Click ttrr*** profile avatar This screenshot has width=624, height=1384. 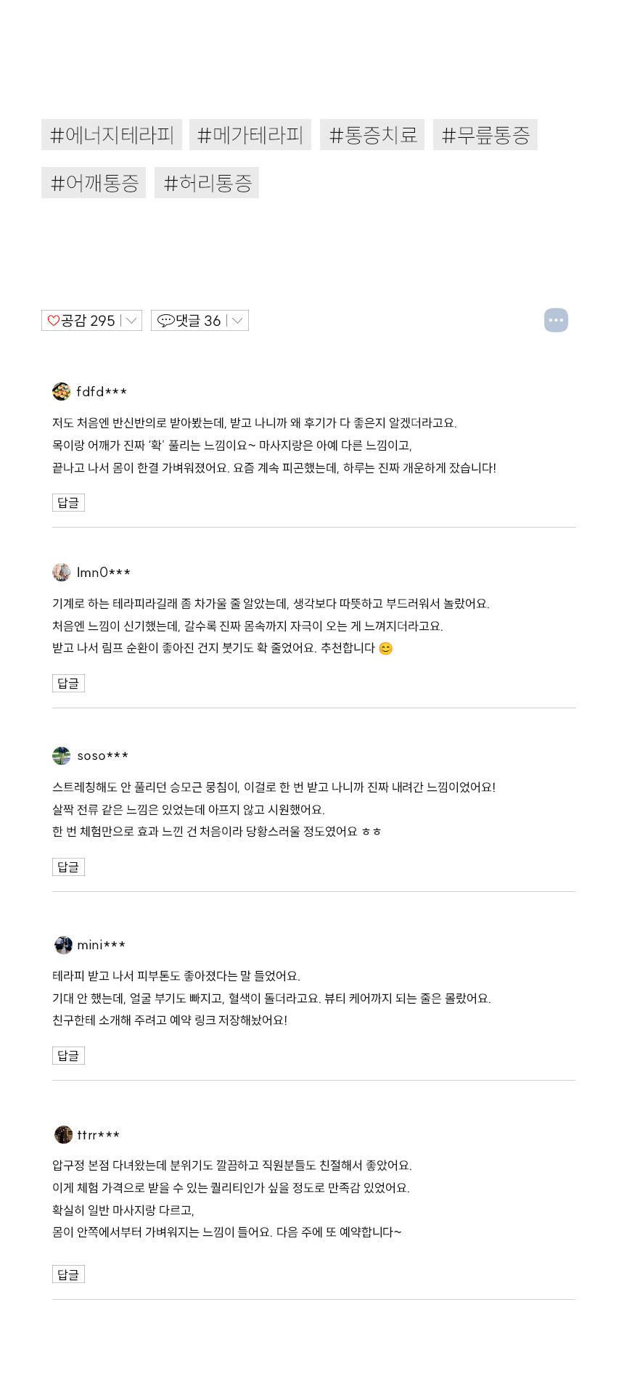tap(63, 1134)
